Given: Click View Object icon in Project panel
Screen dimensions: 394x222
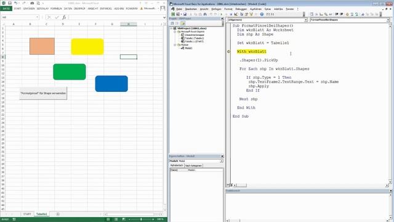Looking at the screenshot, I should (x=177, y=23).
